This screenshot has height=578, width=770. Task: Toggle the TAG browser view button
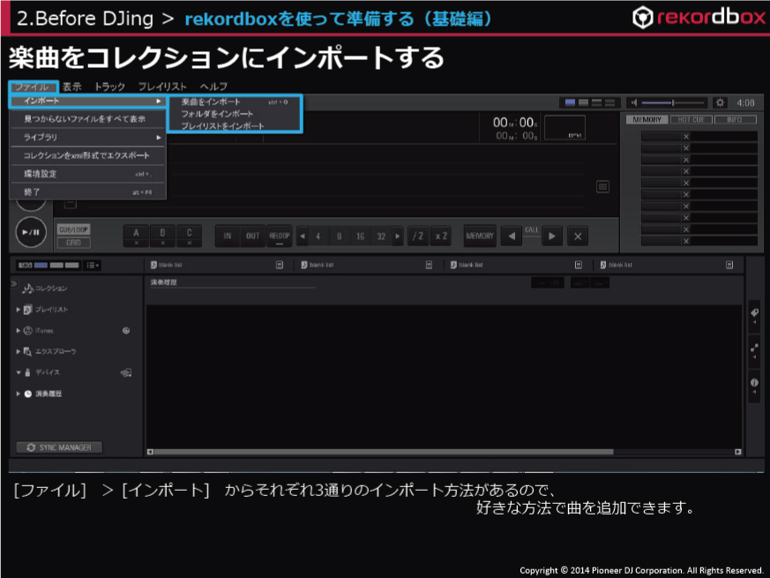pyautogui.click(x=26, y=266)
